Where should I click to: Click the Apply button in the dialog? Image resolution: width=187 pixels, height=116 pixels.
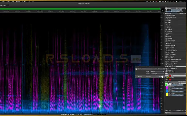click(160, 76)
